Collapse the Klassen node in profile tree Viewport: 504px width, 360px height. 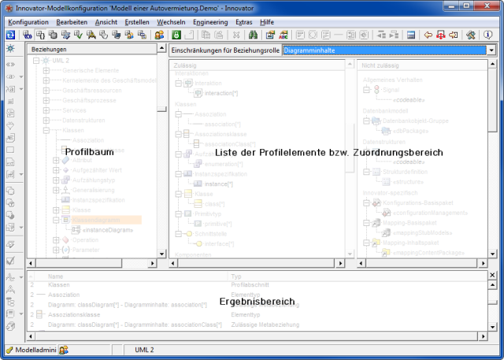click(x=46, y=130)
